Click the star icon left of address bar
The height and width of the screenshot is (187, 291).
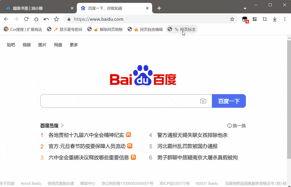click(57, 19)
